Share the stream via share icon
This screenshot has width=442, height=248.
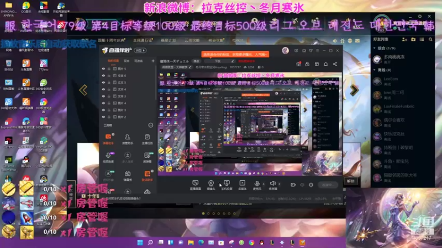[335, 64]
